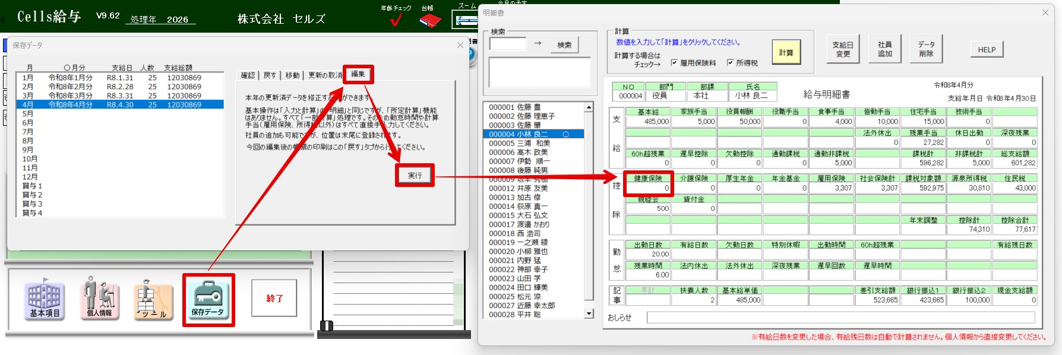Click the 基本項目 building icon
The width and height of the screenshot is (1062, 355).
pos(45,299)
